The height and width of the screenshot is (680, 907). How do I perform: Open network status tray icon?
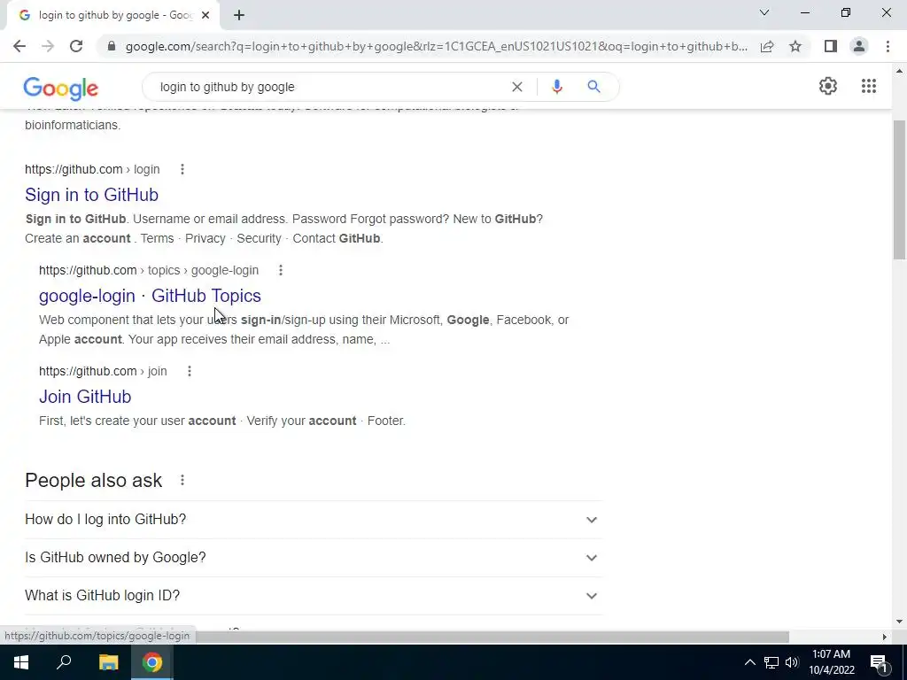pyautogui.click(x=771, y=662)
